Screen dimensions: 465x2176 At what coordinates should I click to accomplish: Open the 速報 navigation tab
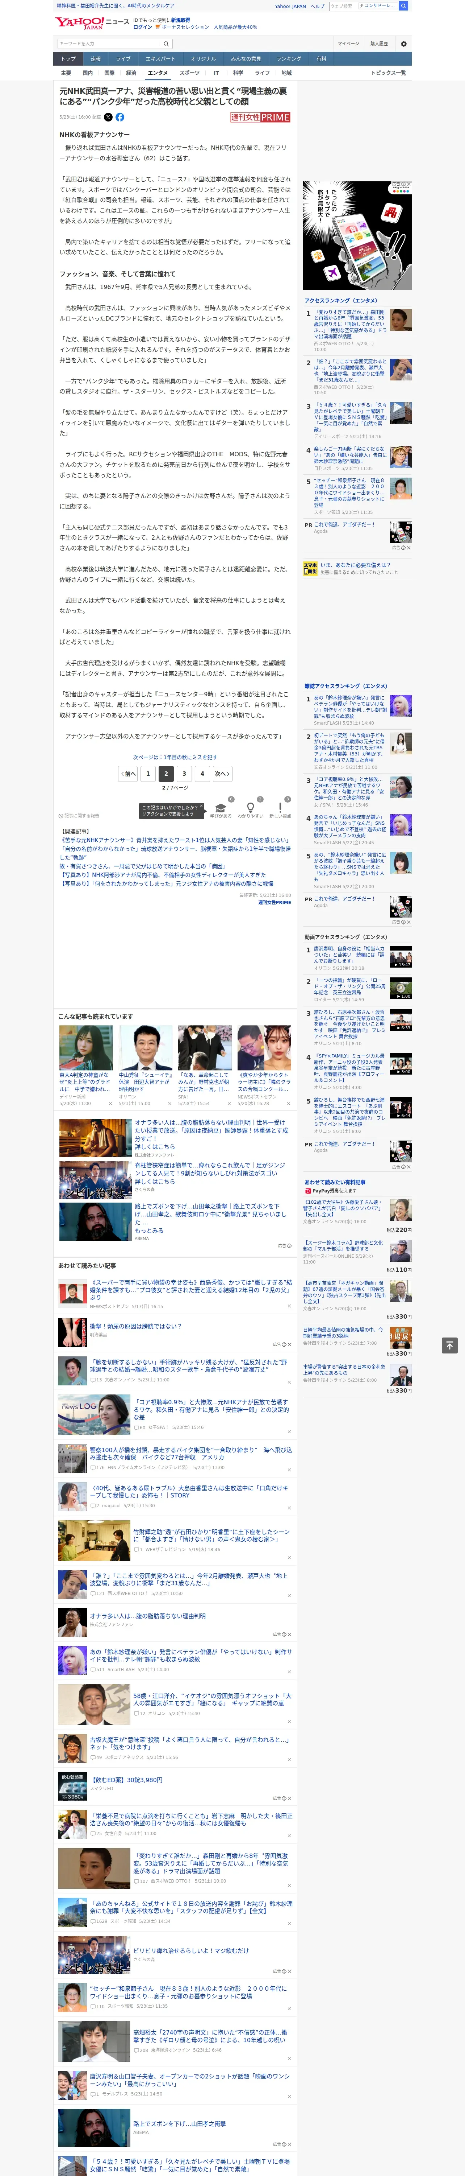tap(95, 58)
